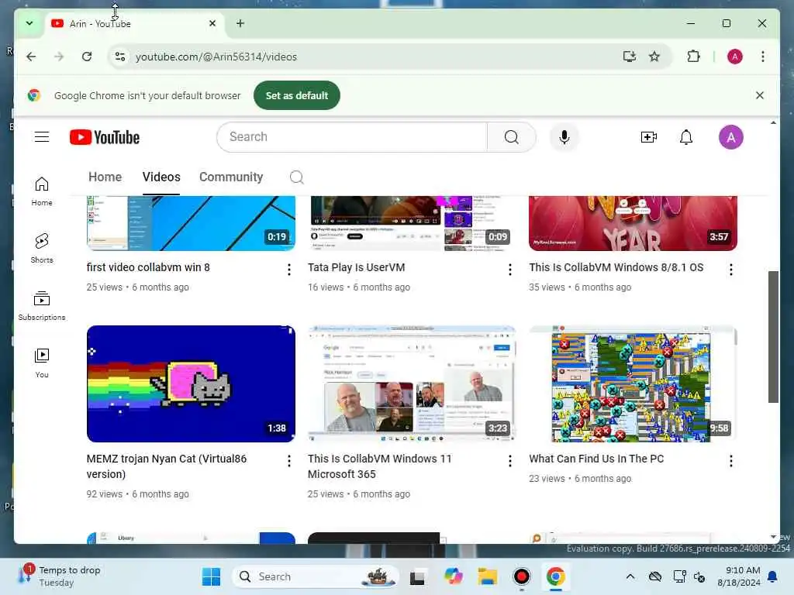Click the YouTube search input field
This screenshot has width=794, height=595.
point(352,136)
